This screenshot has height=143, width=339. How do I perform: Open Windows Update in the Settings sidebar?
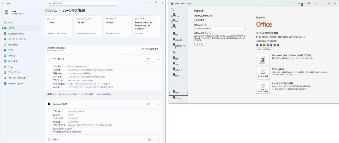click(x=21, y=84)
